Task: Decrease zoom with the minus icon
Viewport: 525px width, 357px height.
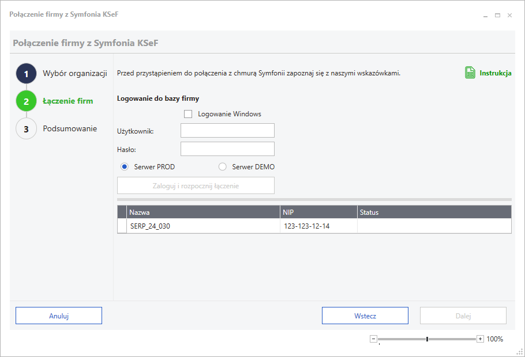Action: (373, 339)
